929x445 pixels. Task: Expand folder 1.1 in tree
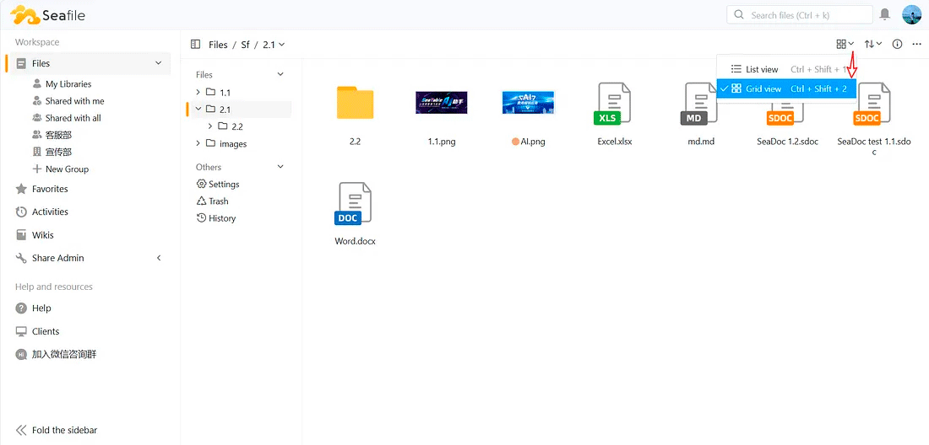(198, 92)
